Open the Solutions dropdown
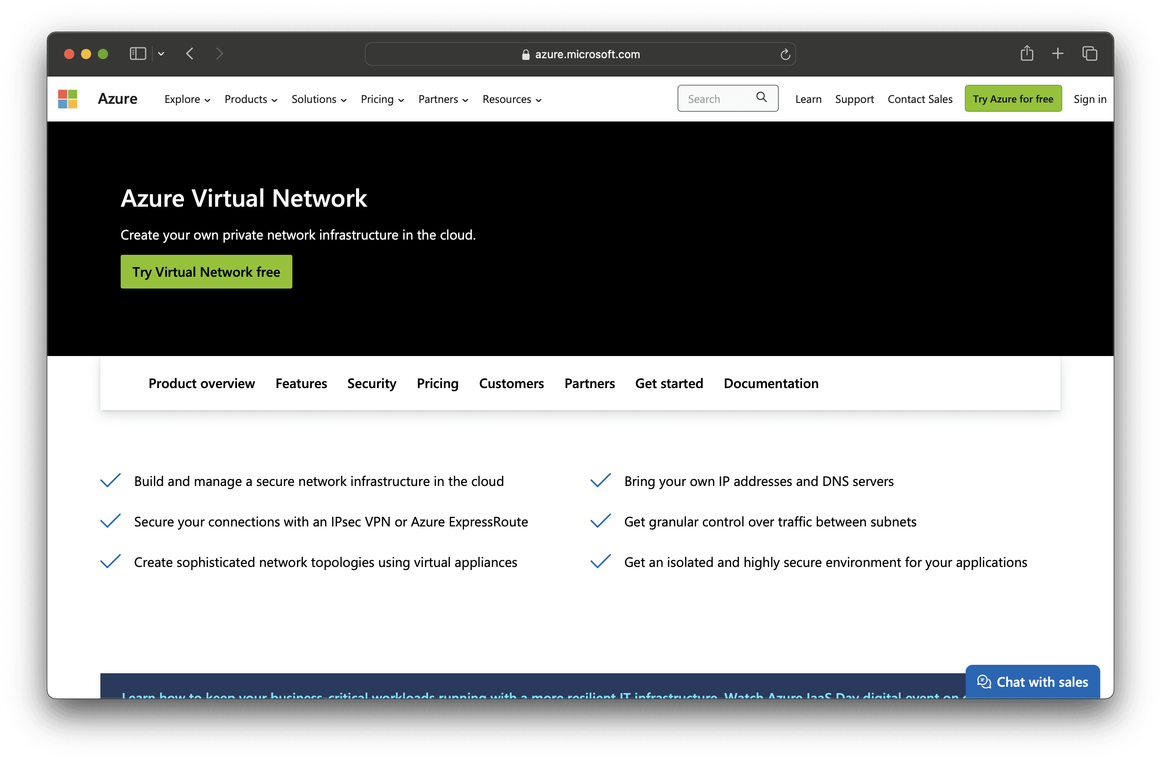Viewport: 1161px width, 761px height. [319, 100]
